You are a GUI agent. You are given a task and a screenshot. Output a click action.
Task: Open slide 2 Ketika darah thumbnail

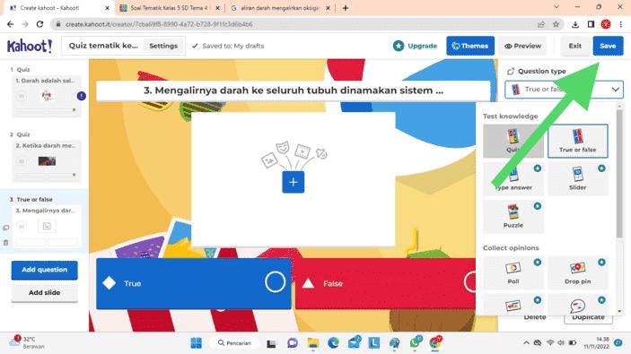coord(47,161)
